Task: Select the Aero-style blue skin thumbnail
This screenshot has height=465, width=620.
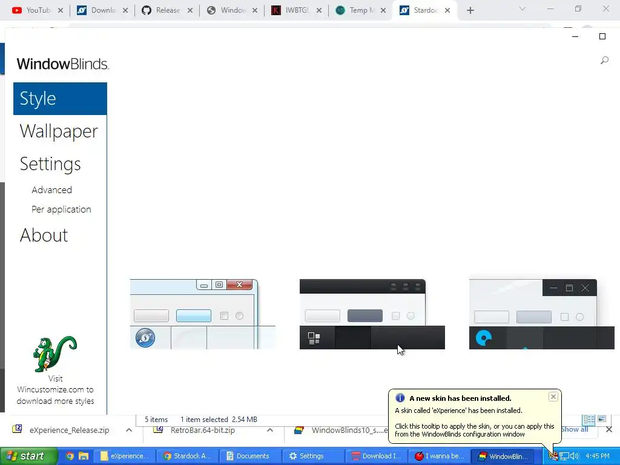Action: coord(202,314)
